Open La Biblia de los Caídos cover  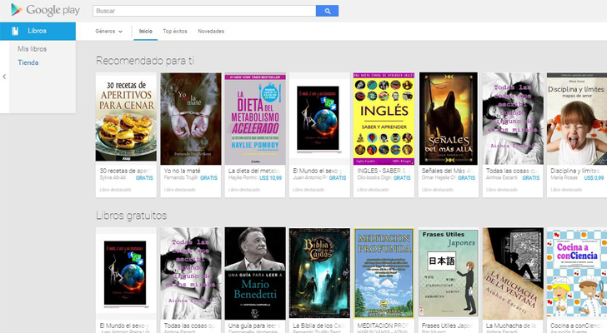pos(319,273)
